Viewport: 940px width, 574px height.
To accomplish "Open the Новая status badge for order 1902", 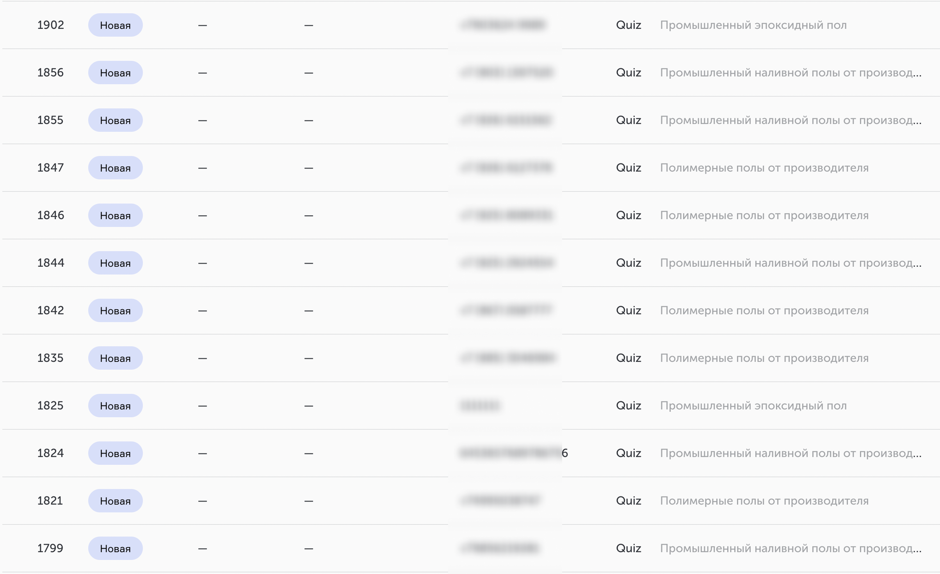I will [x=115, y=25].
